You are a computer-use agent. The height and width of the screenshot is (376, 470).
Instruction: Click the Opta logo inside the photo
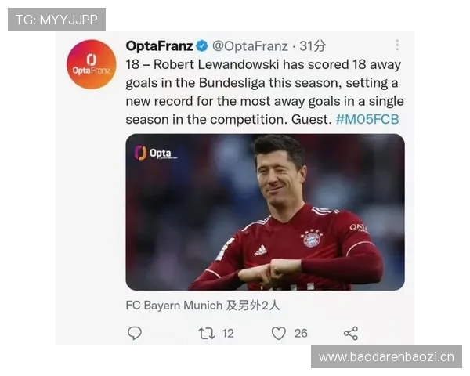156,153
